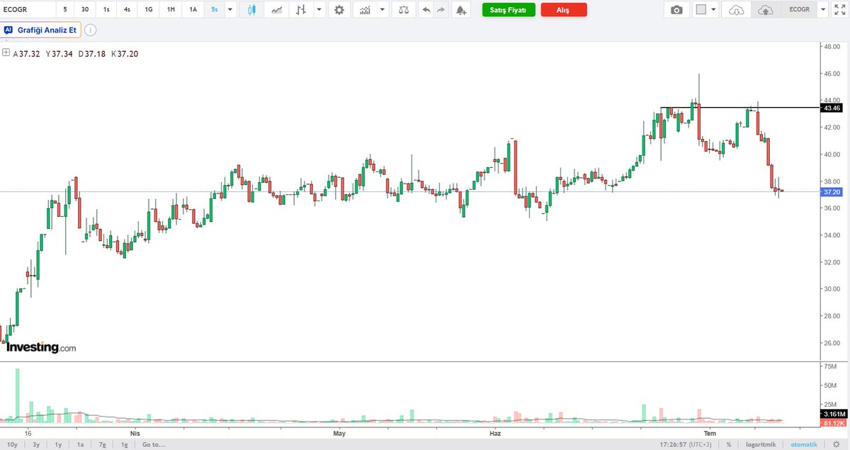The image size is (850, 450).
Task: Select 4s interval
Action: [127, 10]
